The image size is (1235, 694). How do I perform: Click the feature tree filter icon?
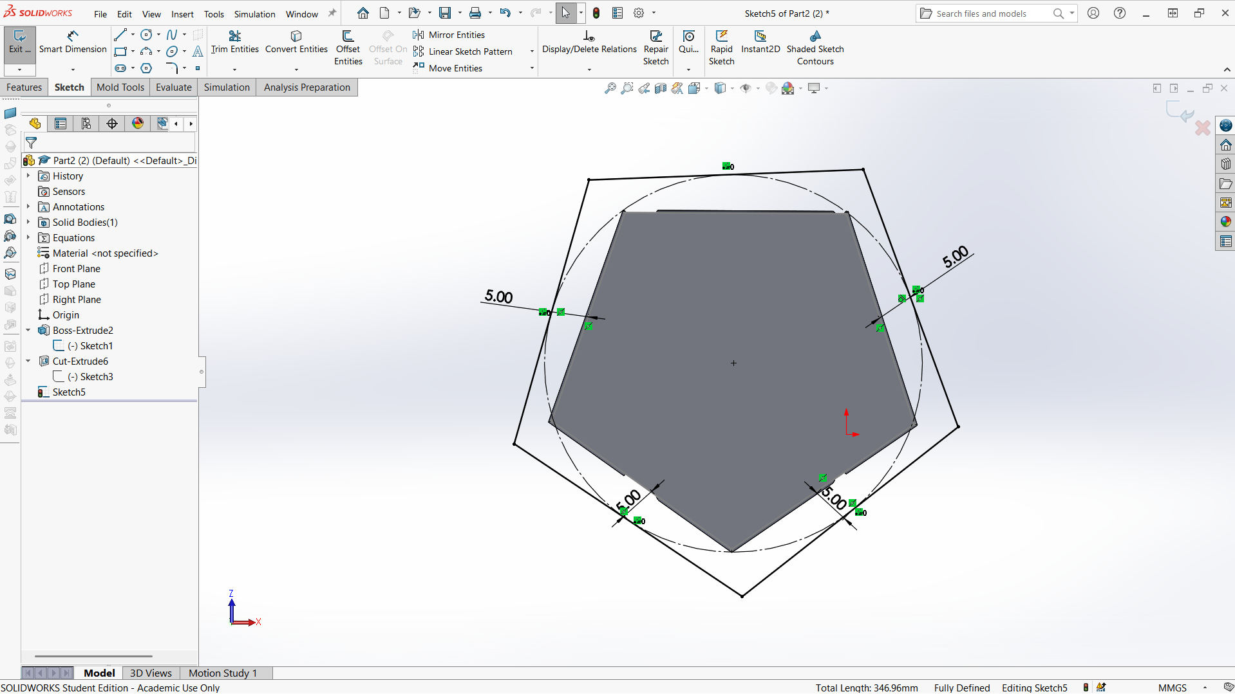pos(31,143)
